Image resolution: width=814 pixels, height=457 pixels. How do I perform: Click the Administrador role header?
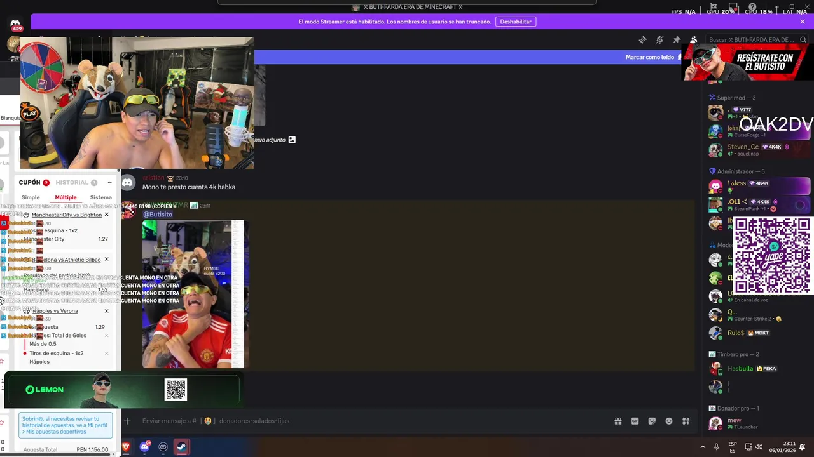pos(737,171)
